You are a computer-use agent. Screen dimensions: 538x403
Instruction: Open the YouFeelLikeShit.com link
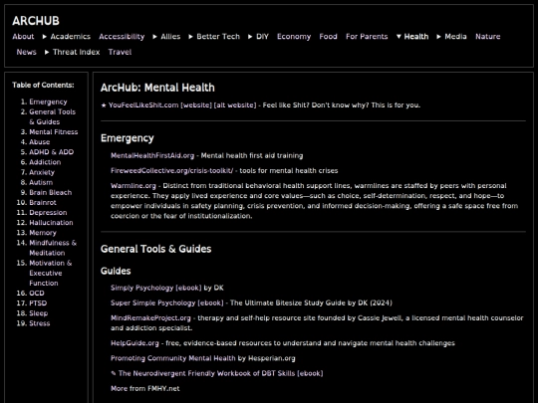pyautogui.click(x=143, y=104)
